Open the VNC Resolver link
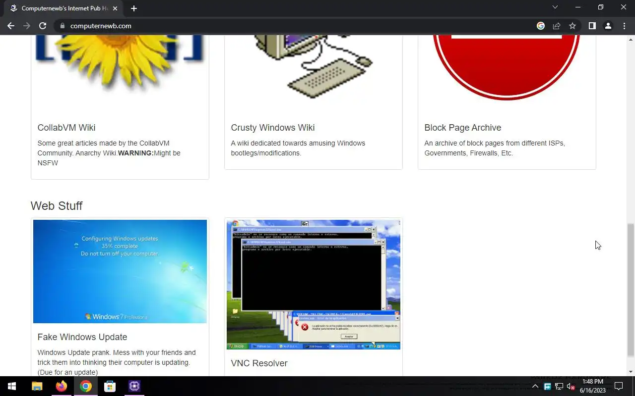 (x=259, y=363)
